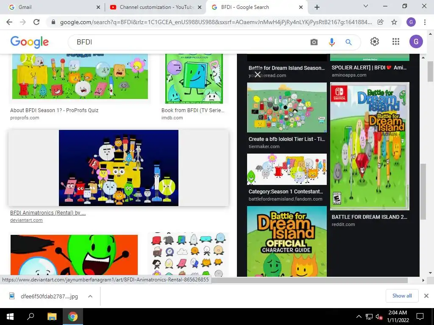This screenshot has width=434, height=325.
Task: Open Book from BFDI (TV Series) link
Action: click(193, 110)
